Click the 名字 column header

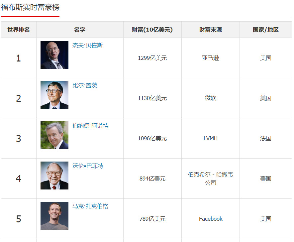pyautogui.click(x=80, y=30)
